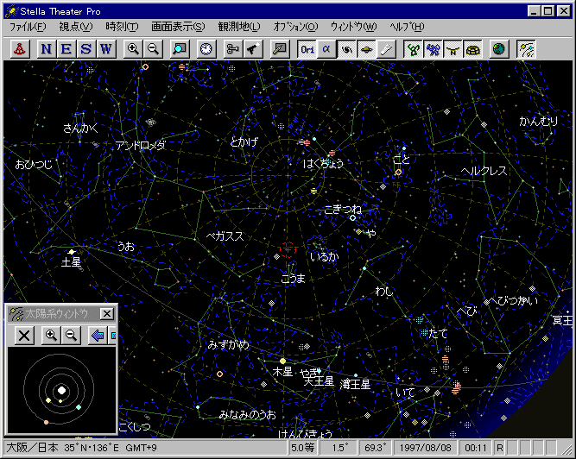
Task: Click the はくちょう constellation label
Action: [322, 163]
